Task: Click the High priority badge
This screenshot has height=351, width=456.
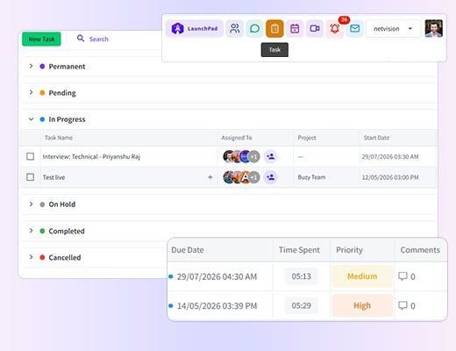Action: pyautogui.click(x=362, y=305)
